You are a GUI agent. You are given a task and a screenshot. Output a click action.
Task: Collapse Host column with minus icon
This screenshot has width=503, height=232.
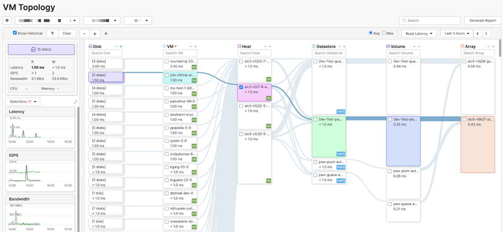(265, 46)
